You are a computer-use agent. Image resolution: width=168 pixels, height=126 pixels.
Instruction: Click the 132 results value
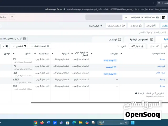[x=15, y=59]
